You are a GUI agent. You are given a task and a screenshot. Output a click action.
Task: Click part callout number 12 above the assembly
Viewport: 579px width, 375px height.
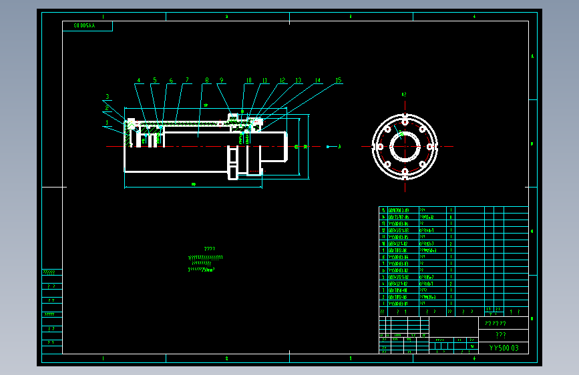pos(282,80)
